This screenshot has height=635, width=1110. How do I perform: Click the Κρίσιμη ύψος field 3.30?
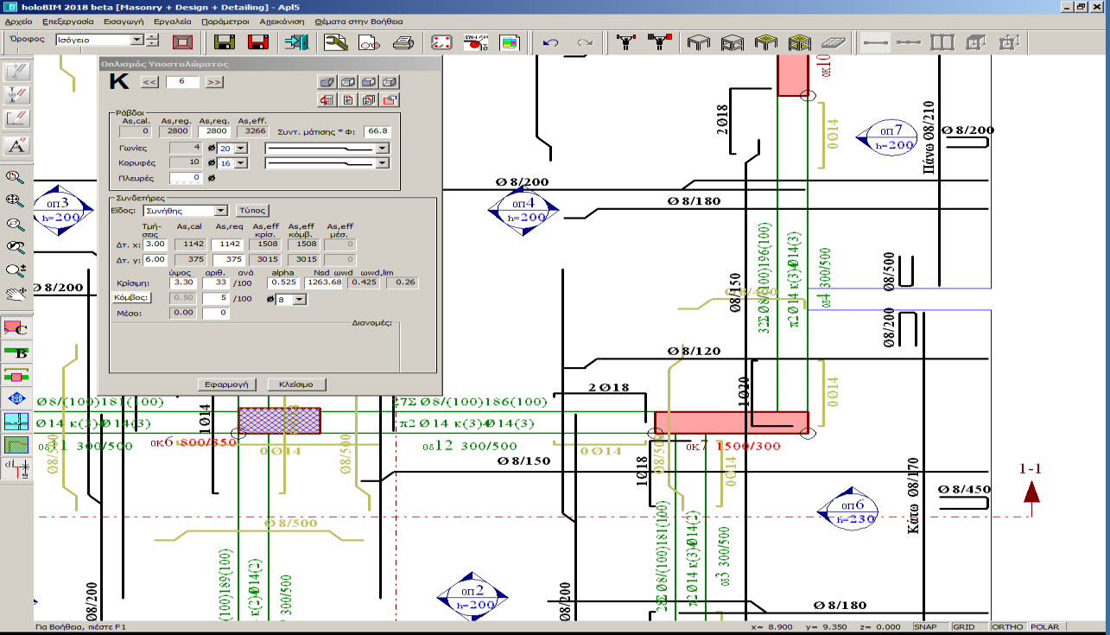click(x=184, y=283)
